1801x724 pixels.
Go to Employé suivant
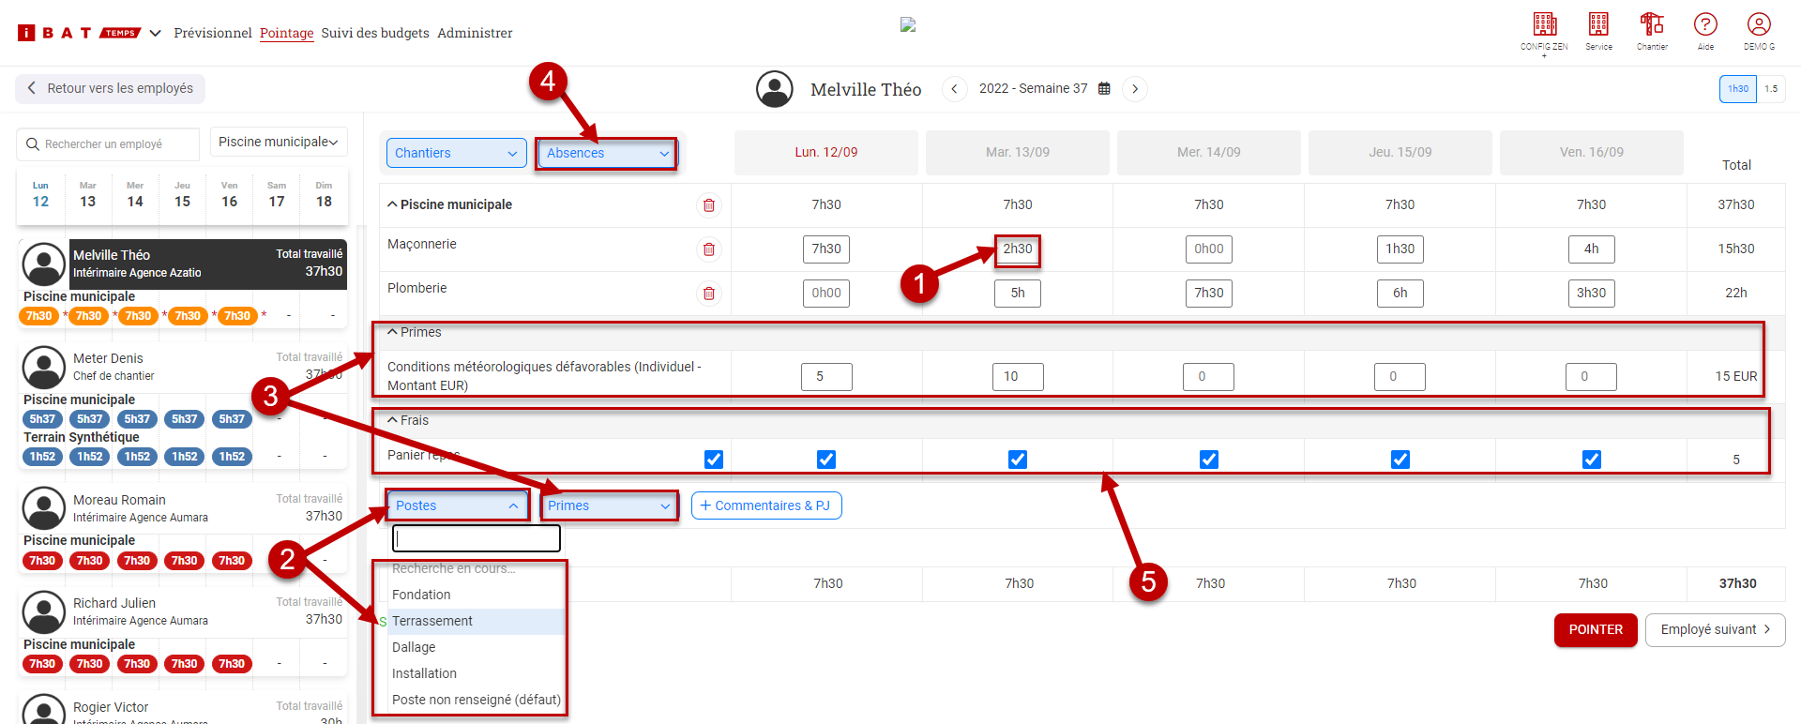pyautogui.click(x=1715, y=629)
